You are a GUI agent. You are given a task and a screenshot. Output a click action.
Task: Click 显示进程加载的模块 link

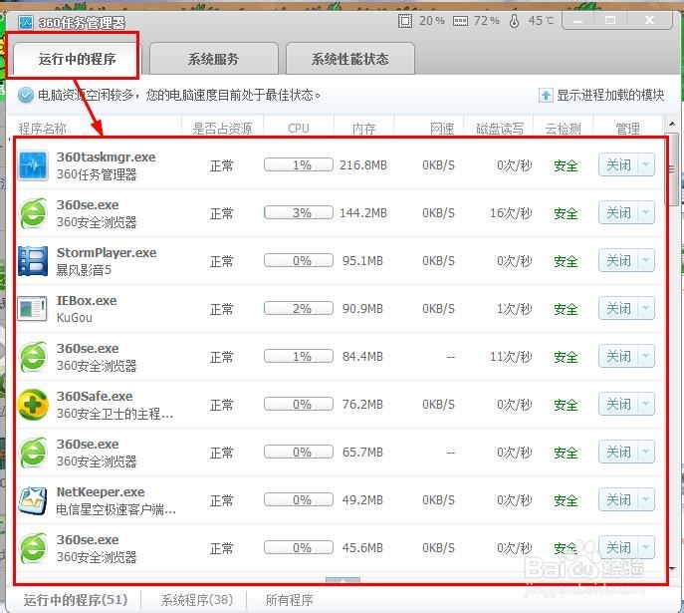point(610,95)
